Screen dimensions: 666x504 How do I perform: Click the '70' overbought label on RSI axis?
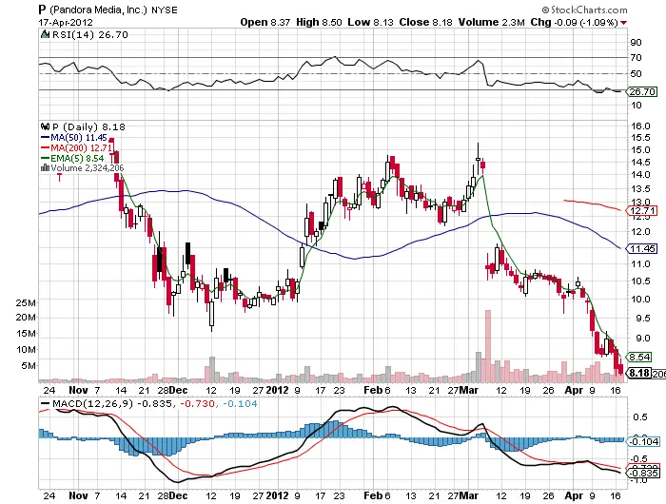(x=637, y=57)
